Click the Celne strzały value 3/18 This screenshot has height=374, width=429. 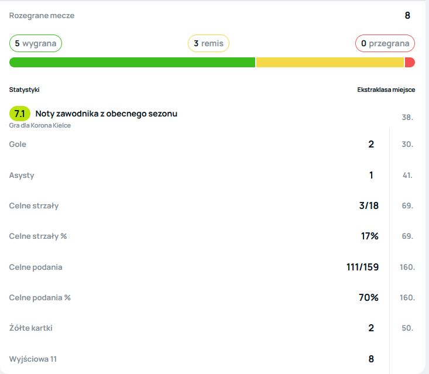pyautogui.click(x=368, y=205)
